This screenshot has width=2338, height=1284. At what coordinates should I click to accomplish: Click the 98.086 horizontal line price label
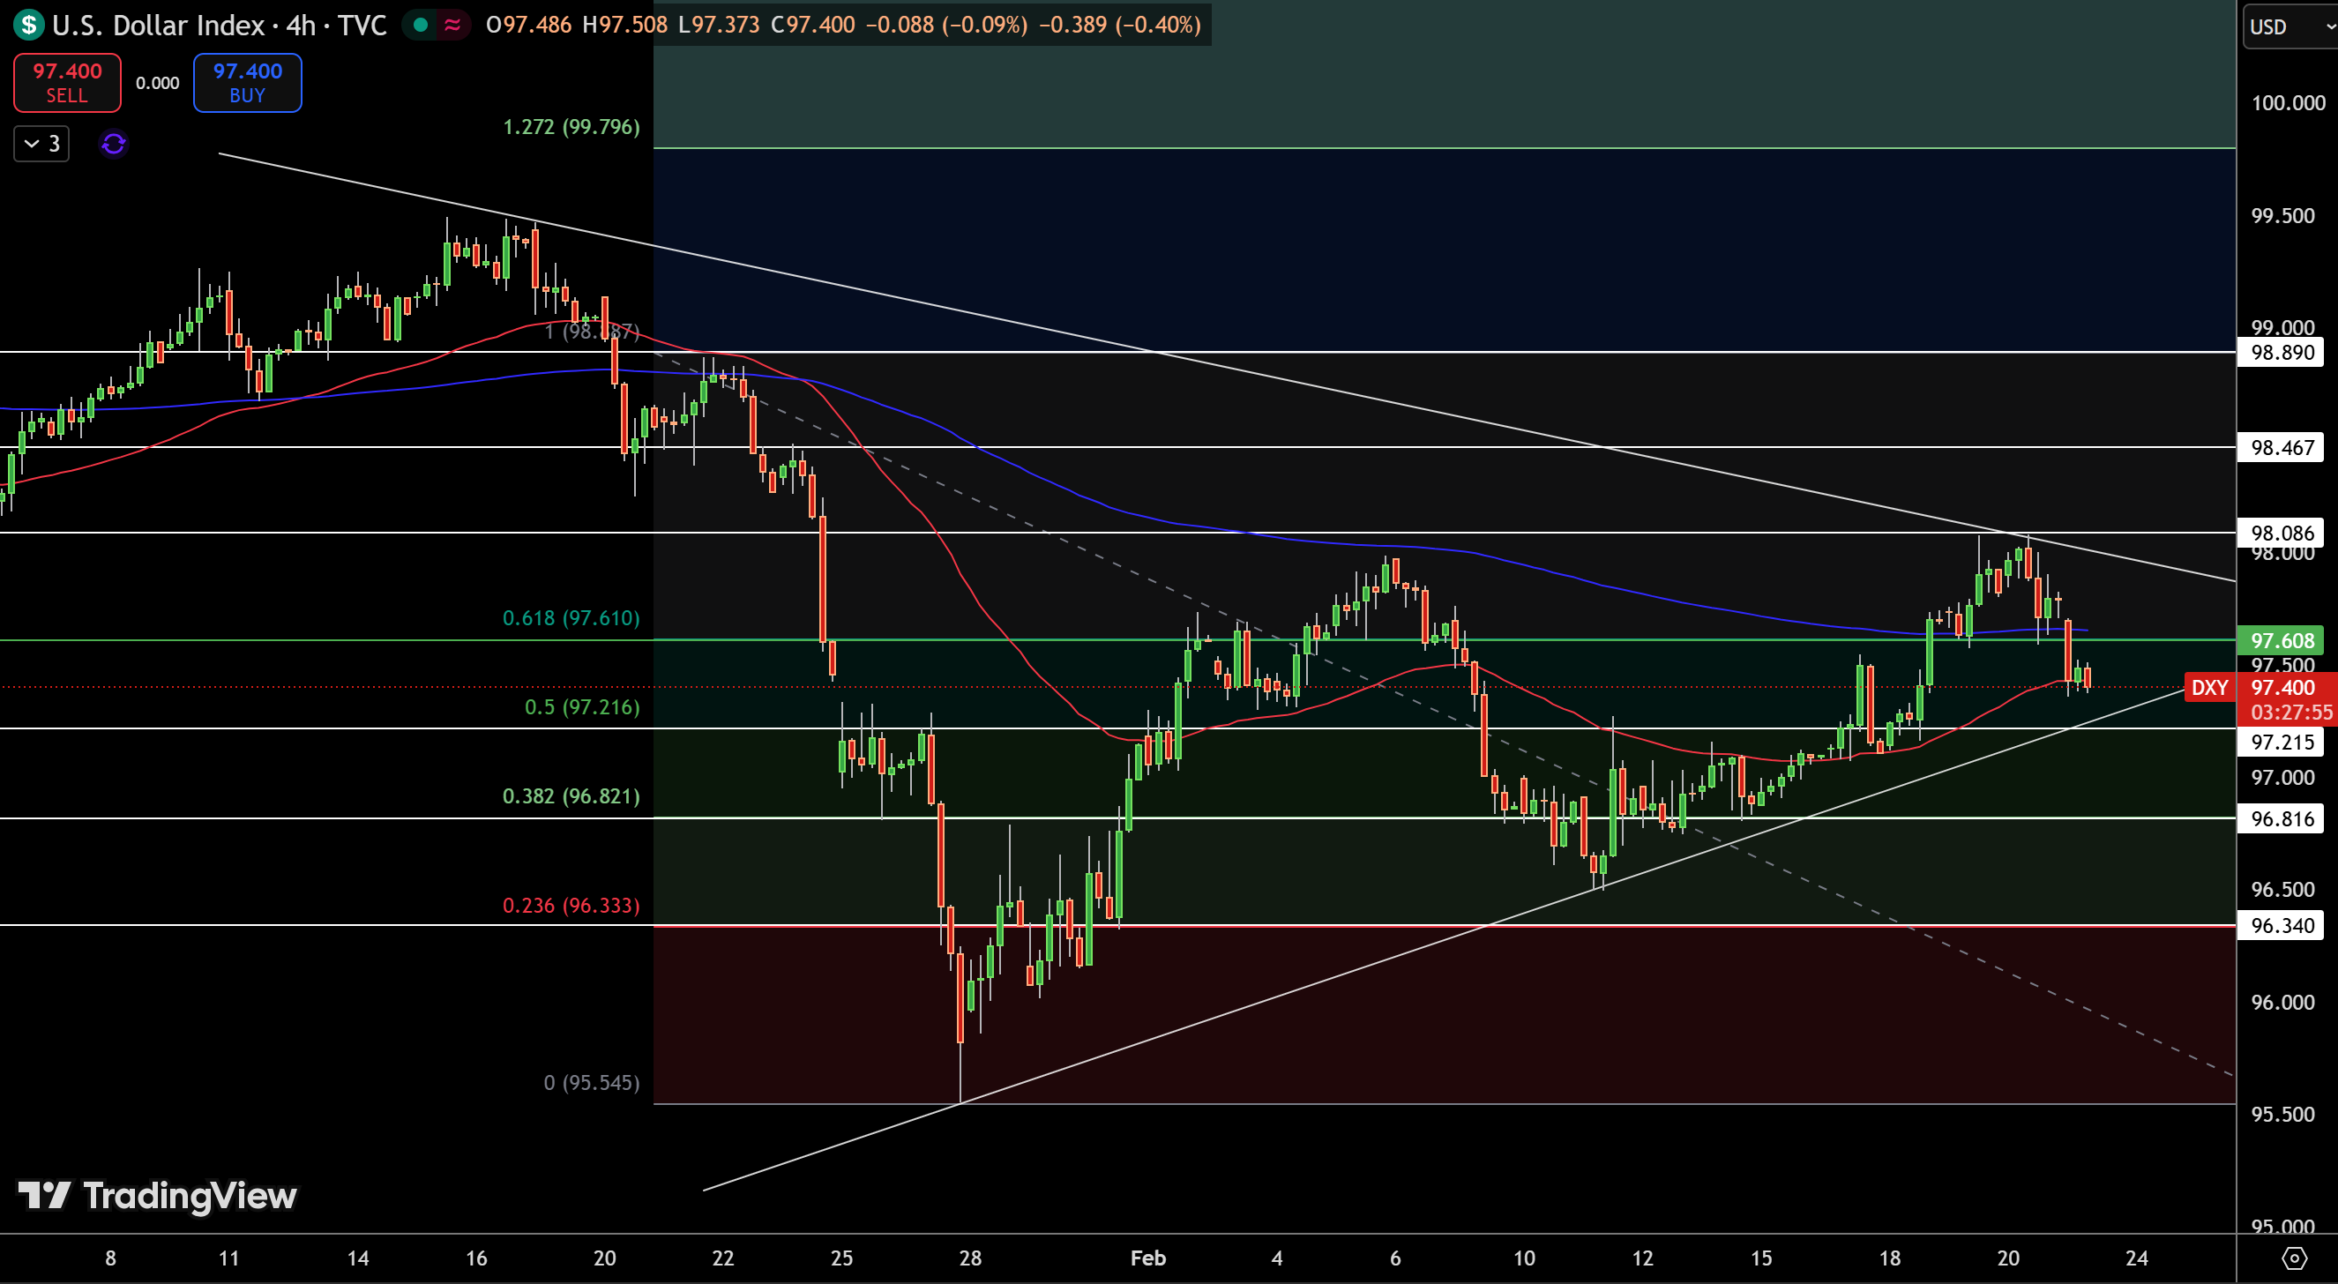tap(2282, 533)
